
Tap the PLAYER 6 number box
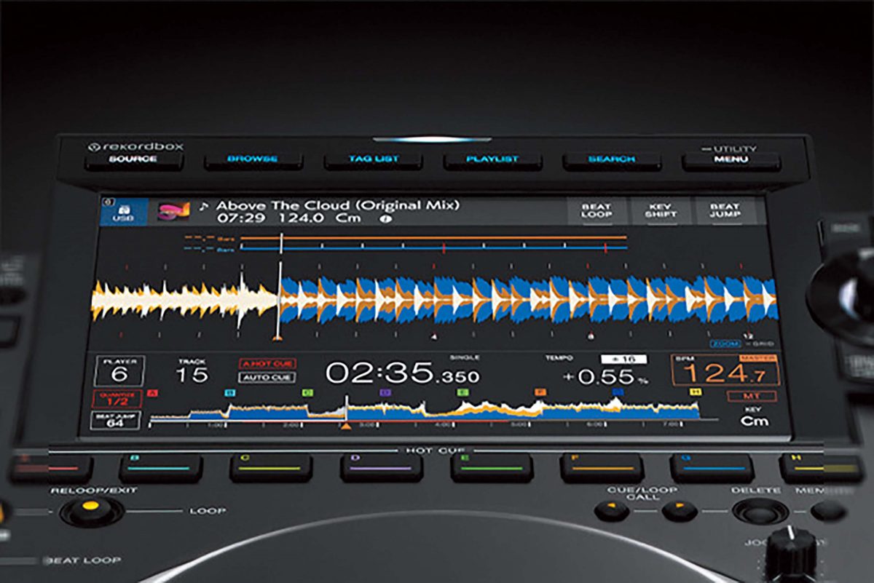point(119,372)
